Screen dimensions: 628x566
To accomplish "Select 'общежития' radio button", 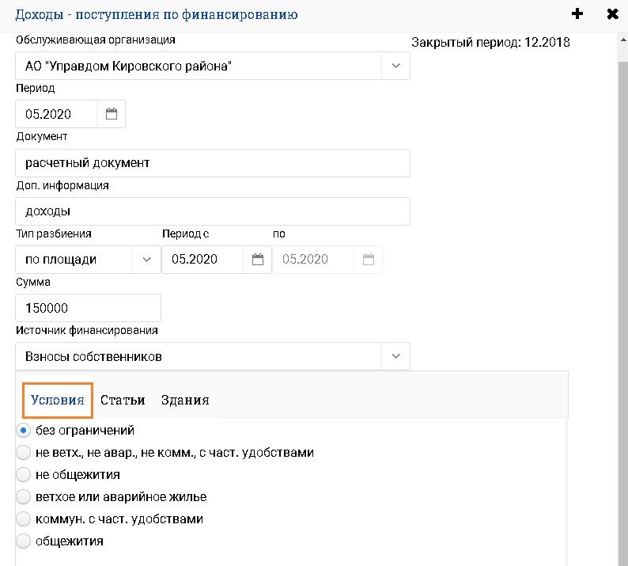I will coord(24,541).
